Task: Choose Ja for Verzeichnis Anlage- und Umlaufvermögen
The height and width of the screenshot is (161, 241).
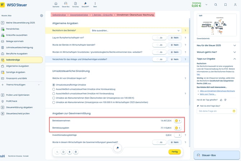Action: point(159,59)
